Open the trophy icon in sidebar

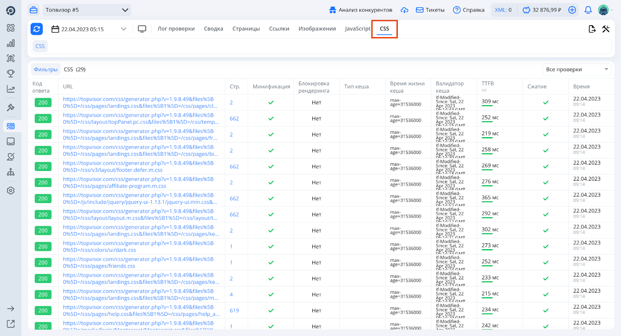point(11,73)
